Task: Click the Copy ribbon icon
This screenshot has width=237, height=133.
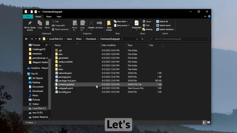Action: [x=40, y=25]
